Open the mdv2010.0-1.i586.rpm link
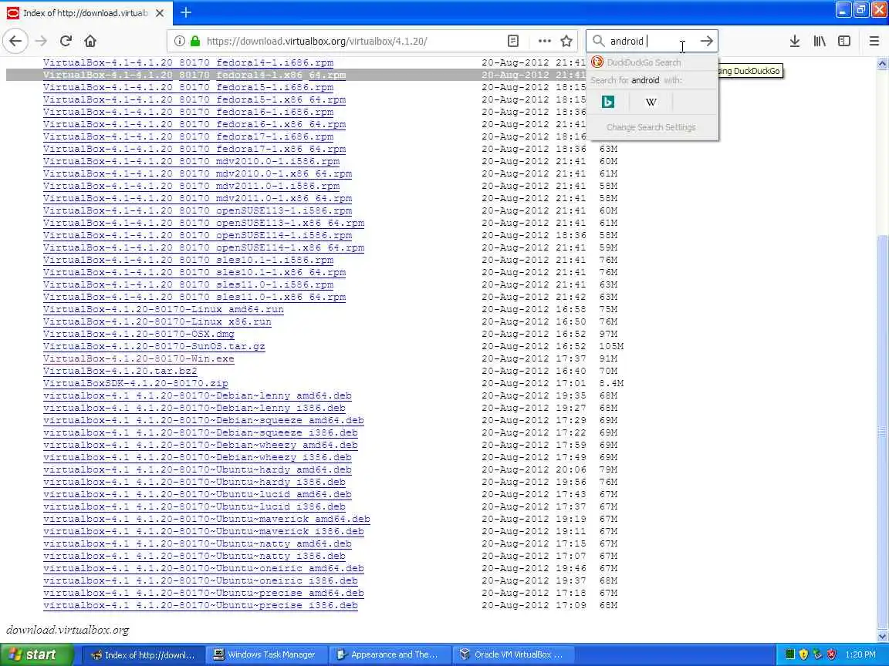The width and height of the screenshot is (889, 666). 191,161
